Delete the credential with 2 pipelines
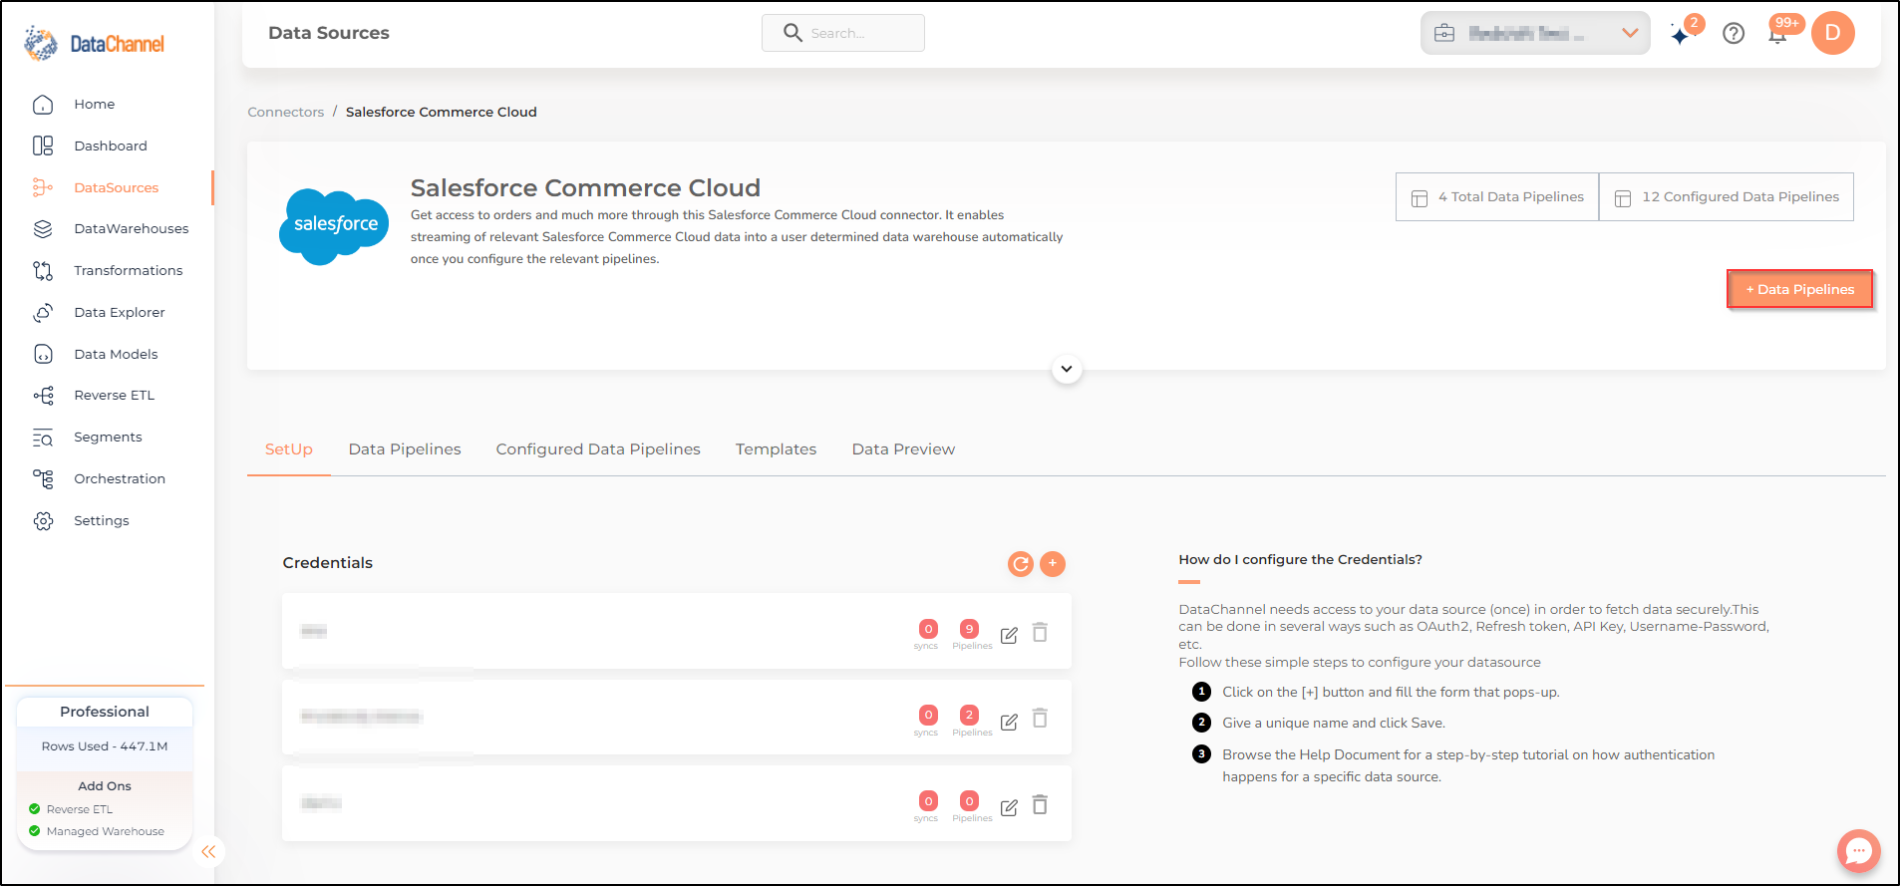Viewport: 1900px width, 886px height. click(x=1040, y=719)
